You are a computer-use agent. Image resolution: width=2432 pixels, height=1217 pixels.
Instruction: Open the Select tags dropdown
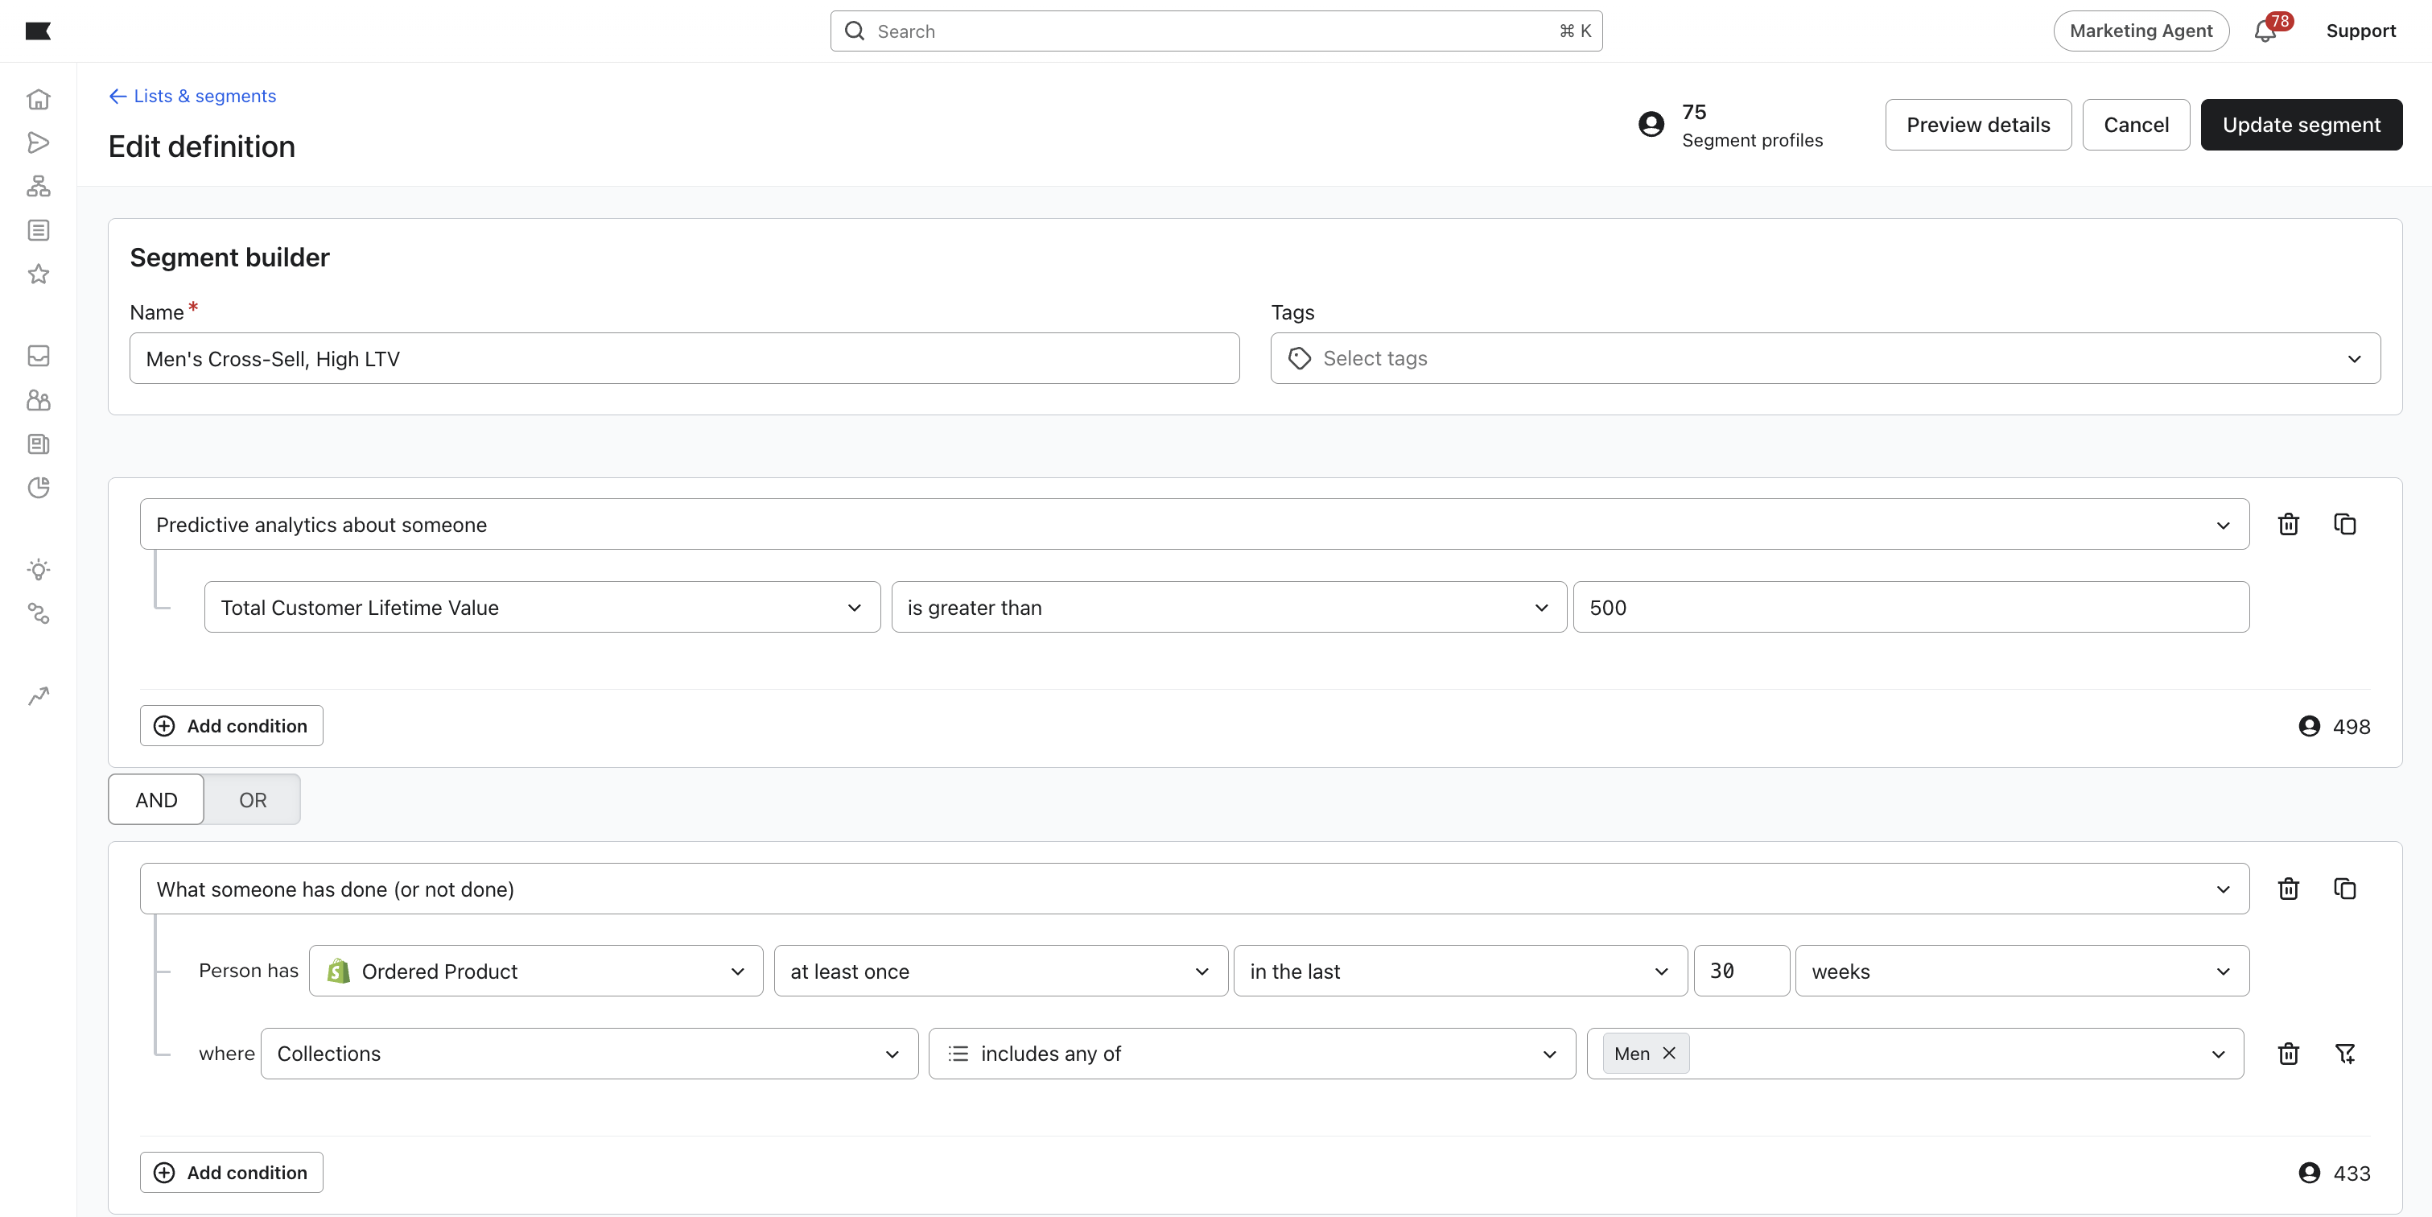pyautogui.click(x=1824, y=358)
